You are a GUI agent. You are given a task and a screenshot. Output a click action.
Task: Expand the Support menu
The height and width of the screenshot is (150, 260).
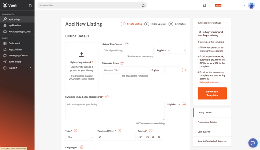click(x=17, y=68)
